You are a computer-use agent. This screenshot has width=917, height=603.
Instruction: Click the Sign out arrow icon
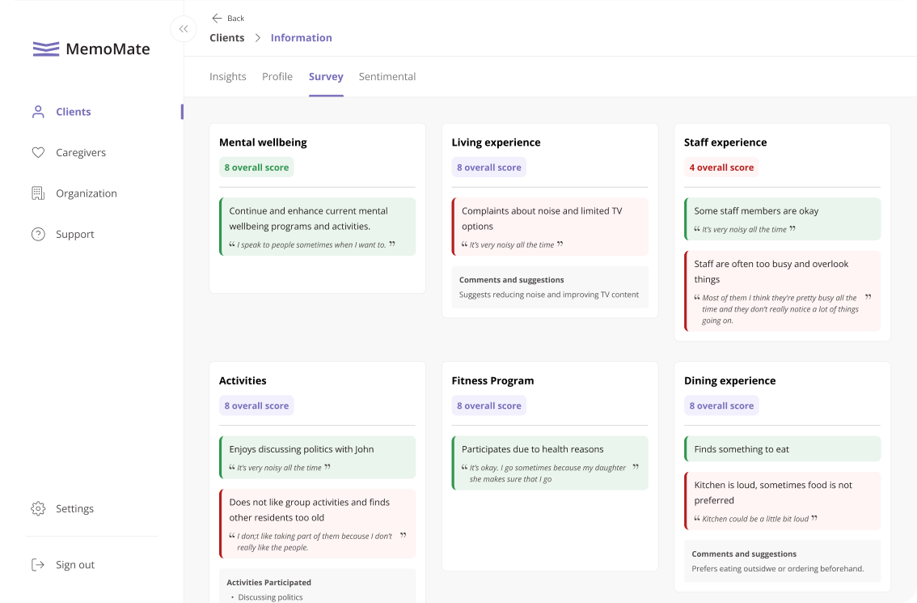(38, 565)
